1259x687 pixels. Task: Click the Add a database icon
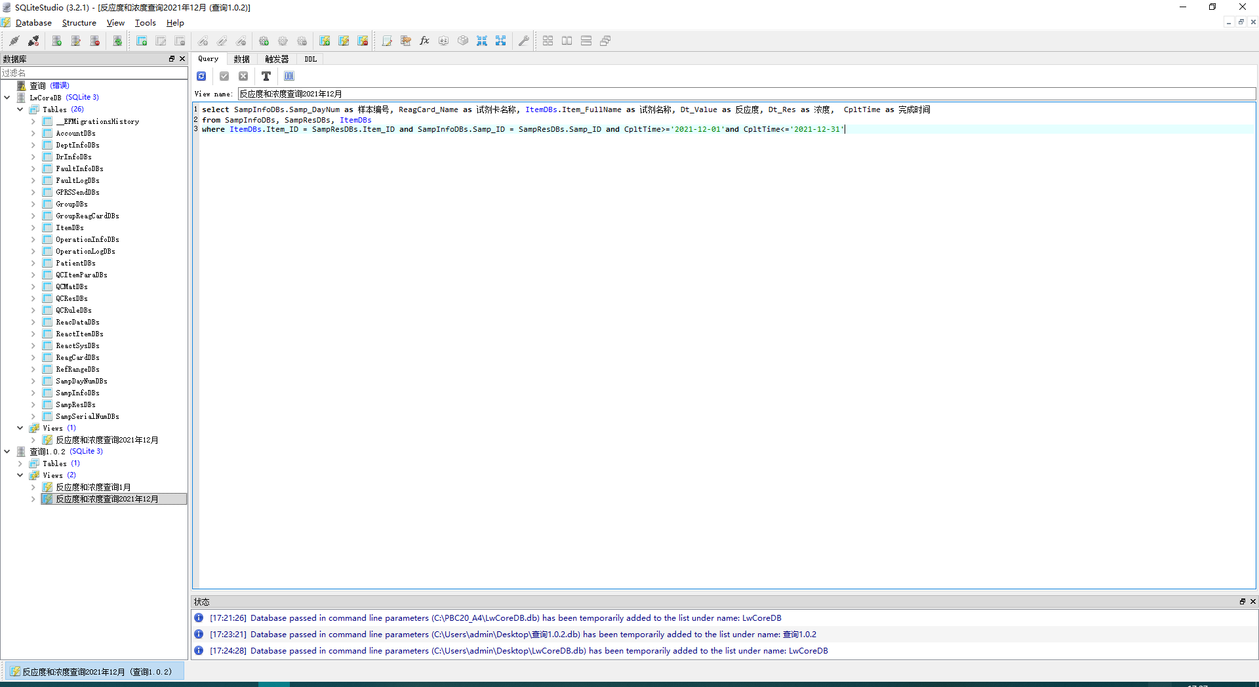click(57, 41)
